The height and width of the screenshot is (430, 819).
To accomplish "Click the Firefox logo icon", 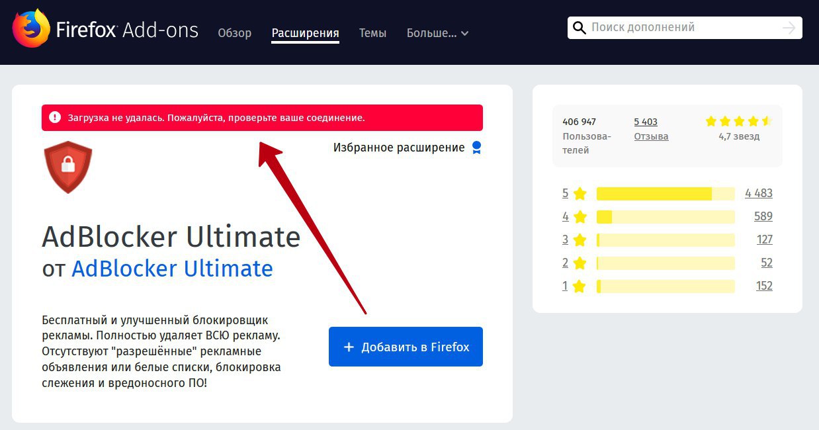I will 30,30.
